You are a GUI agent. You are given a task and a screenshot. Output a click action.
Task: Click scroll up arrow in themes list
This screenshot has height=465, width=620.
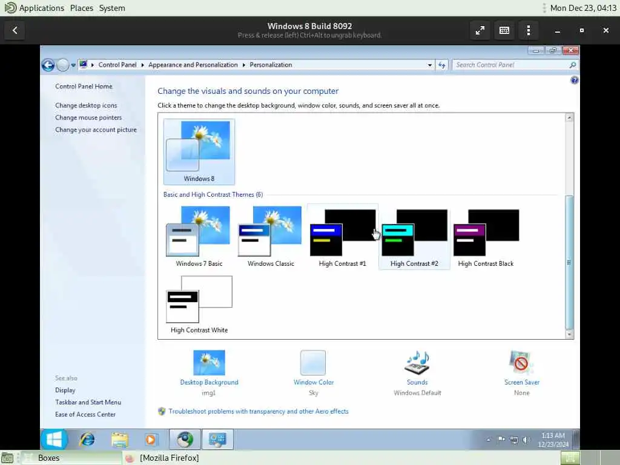coord(569,118)
